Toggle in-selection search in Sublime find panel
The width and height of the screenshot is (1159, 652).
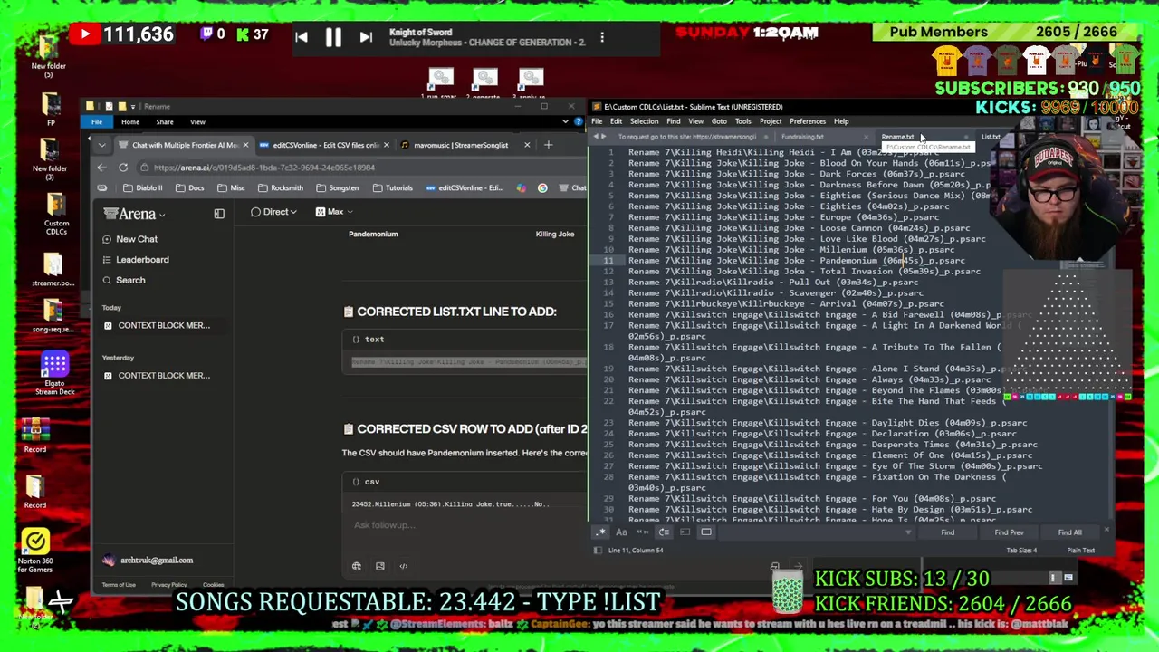pos(685,532)
